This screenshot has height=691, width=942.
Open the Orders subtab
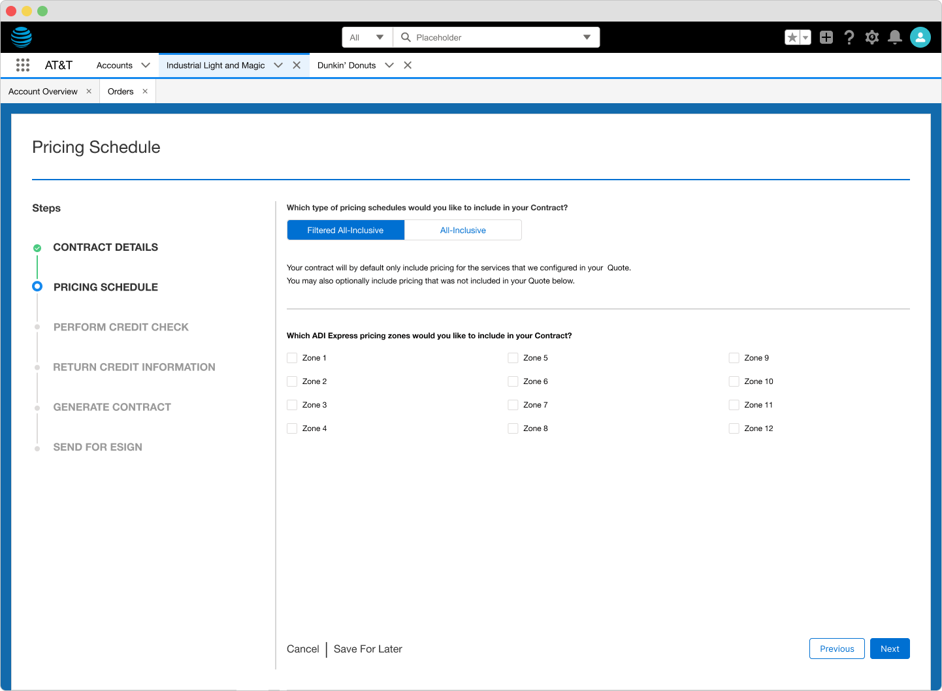(x=121, y=91)
